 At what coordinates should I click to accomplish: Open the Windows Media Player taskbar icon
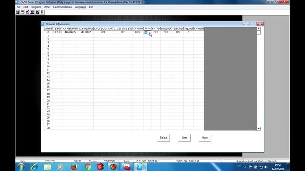[x=61, y=167]
